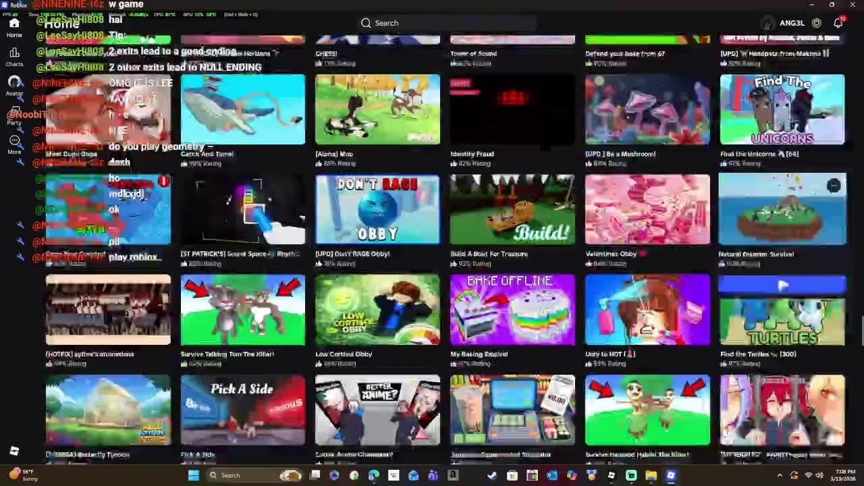Viewport: 864px width, 486px height.
Task: Open Party from the sidebar
Action: [x=14, y=115]
